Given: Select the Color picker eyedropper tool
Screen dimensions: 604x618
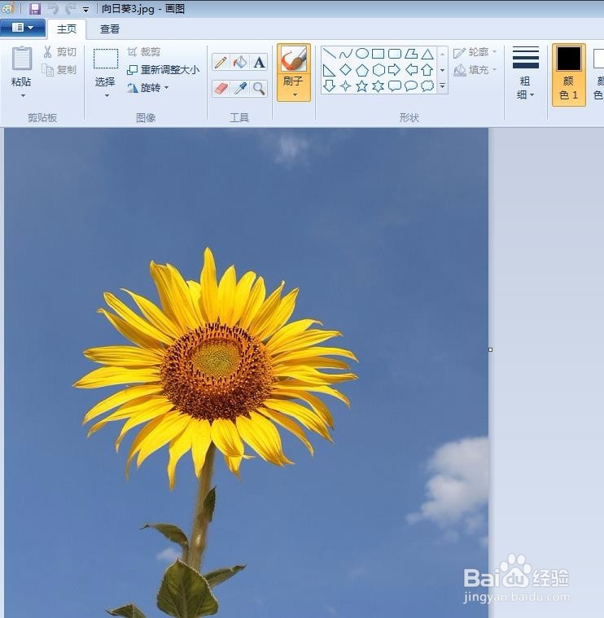Looking at the screenshot, I should 240,88.
